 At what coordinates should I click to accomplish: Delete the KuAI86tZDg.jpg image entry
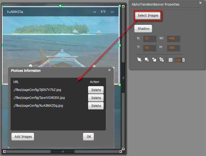click(96, 106)
